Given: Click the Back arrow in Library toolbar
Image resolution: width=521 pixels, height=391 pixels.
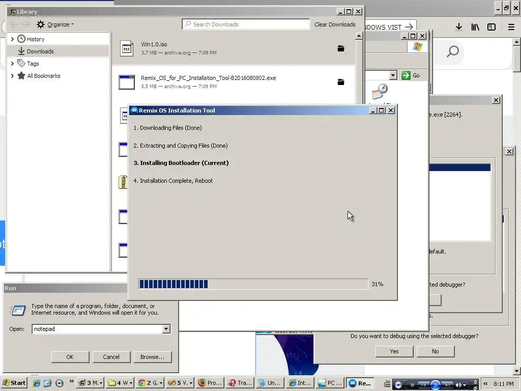Looking at the screenshot, I should pos(14,24).
